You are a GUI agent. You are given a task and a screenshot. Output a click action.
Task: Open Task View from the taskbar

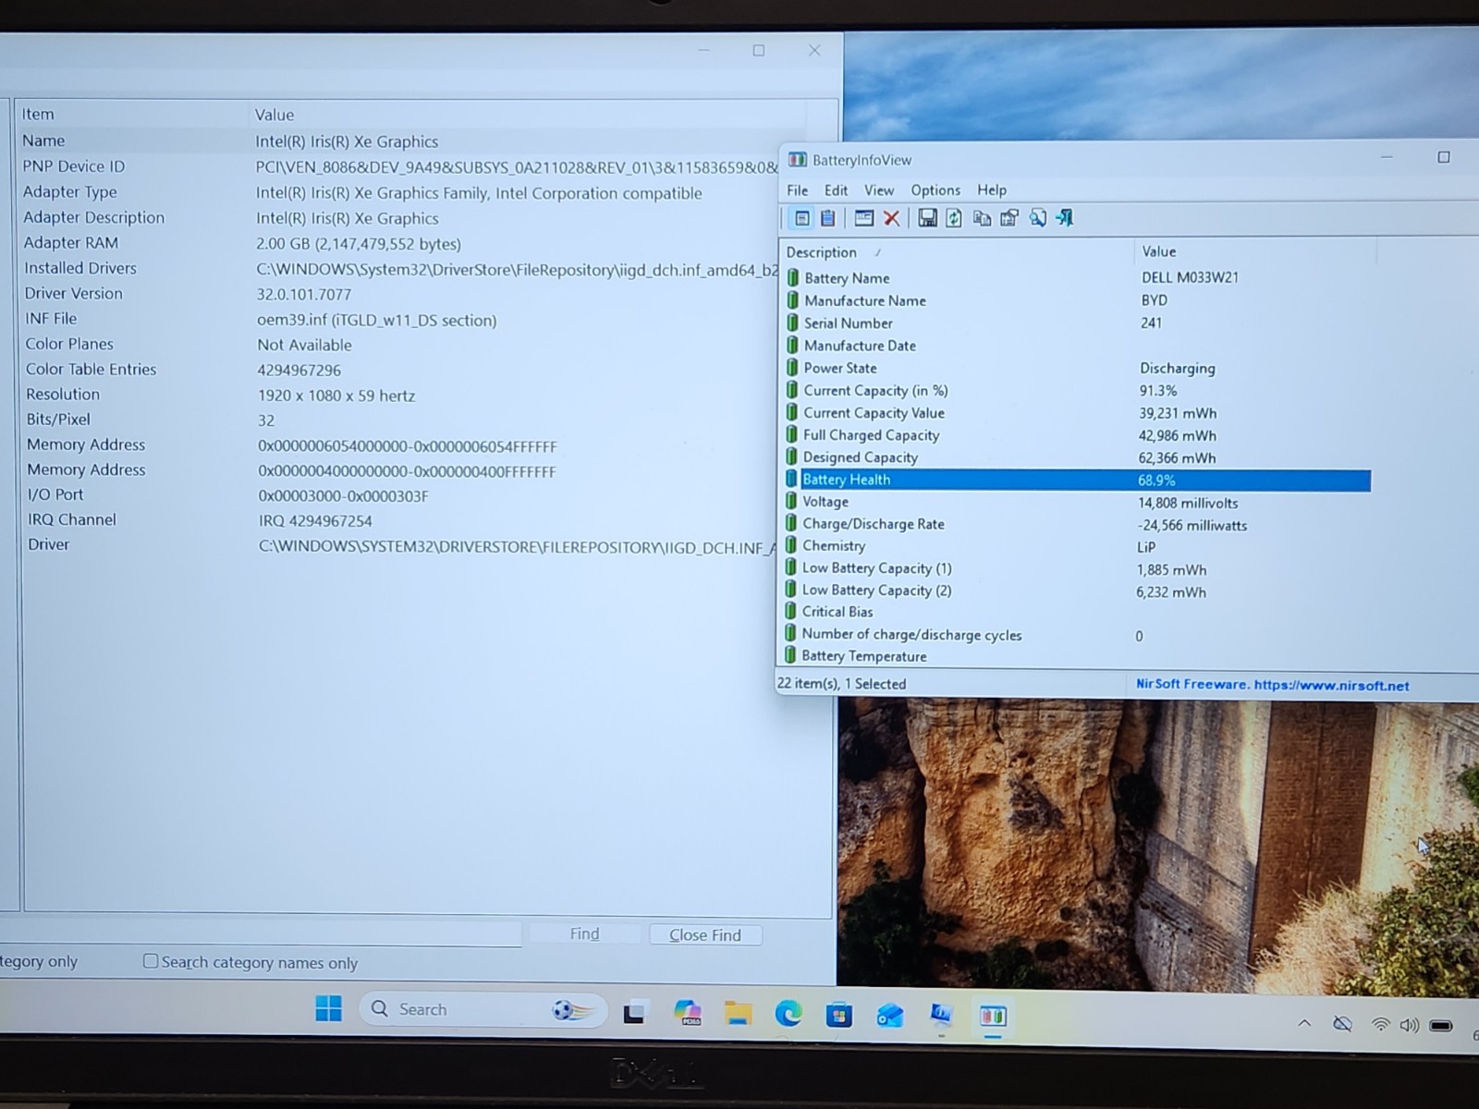(x=633, y=1013)
